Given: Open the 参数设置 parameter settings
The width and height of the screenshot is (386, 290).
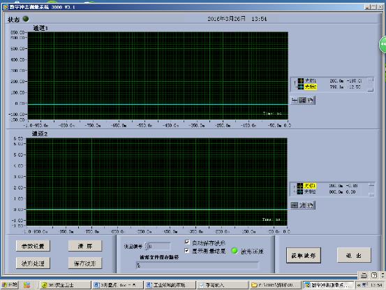Looking at the screenshot, I should click(33, 246).
